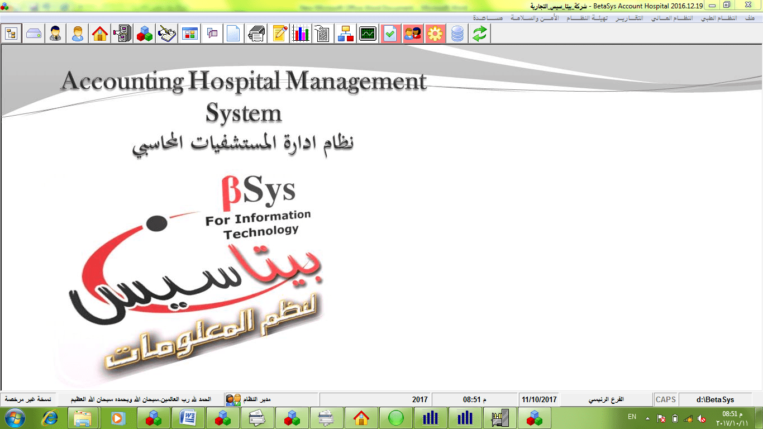This screenshot has height=429, width=763.
Task: Click the green circle taskbar icon
Action: click(x=396, y=417)
